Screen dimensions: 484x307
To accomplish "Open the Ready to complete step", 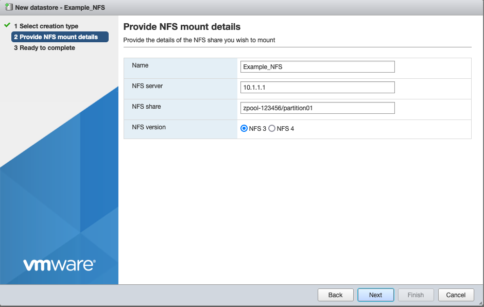I will (x=46, y=47).
